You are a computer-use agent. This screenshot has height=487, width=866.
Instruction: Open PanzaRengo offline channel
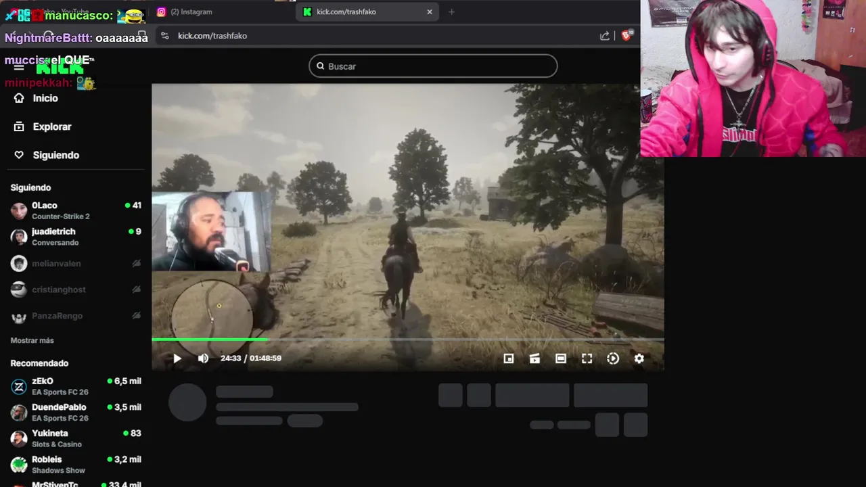coord(76,316)
